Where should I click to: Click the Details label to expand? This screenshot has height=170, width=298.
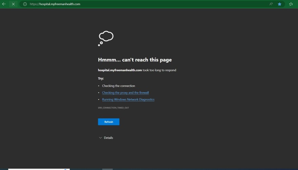(x=108, y=138)
